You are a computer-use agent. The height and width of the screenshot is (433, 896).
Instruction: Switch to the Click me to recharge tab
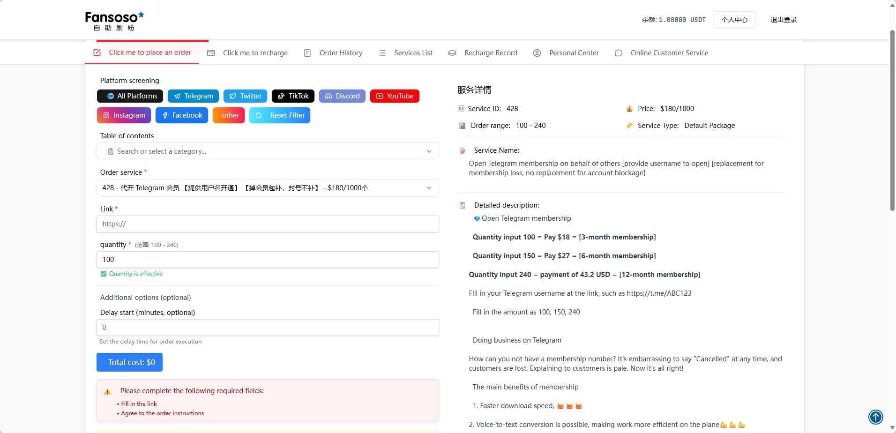coord(247,53)
